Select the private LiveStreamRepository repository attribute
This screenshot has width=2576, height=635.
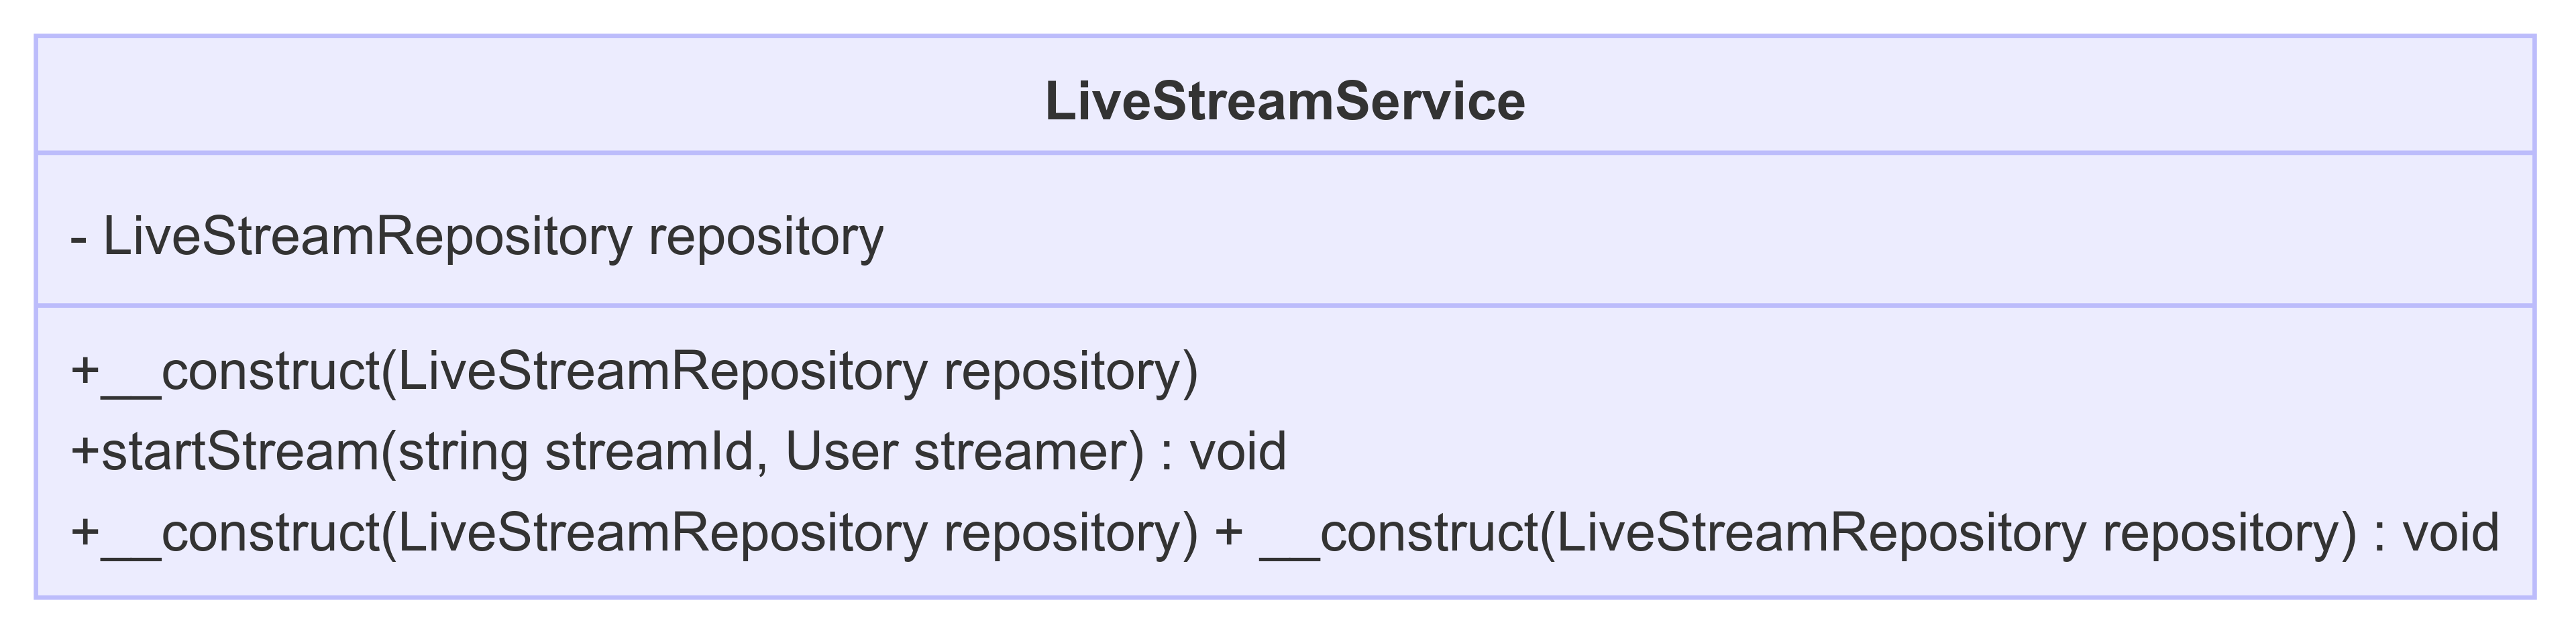click(x=477, y=237)
